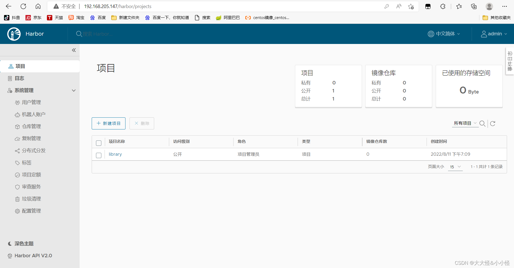Viewport: 514px width, 268px height.
Task: Open 抖音 bookmark
Action: [12, 18]
